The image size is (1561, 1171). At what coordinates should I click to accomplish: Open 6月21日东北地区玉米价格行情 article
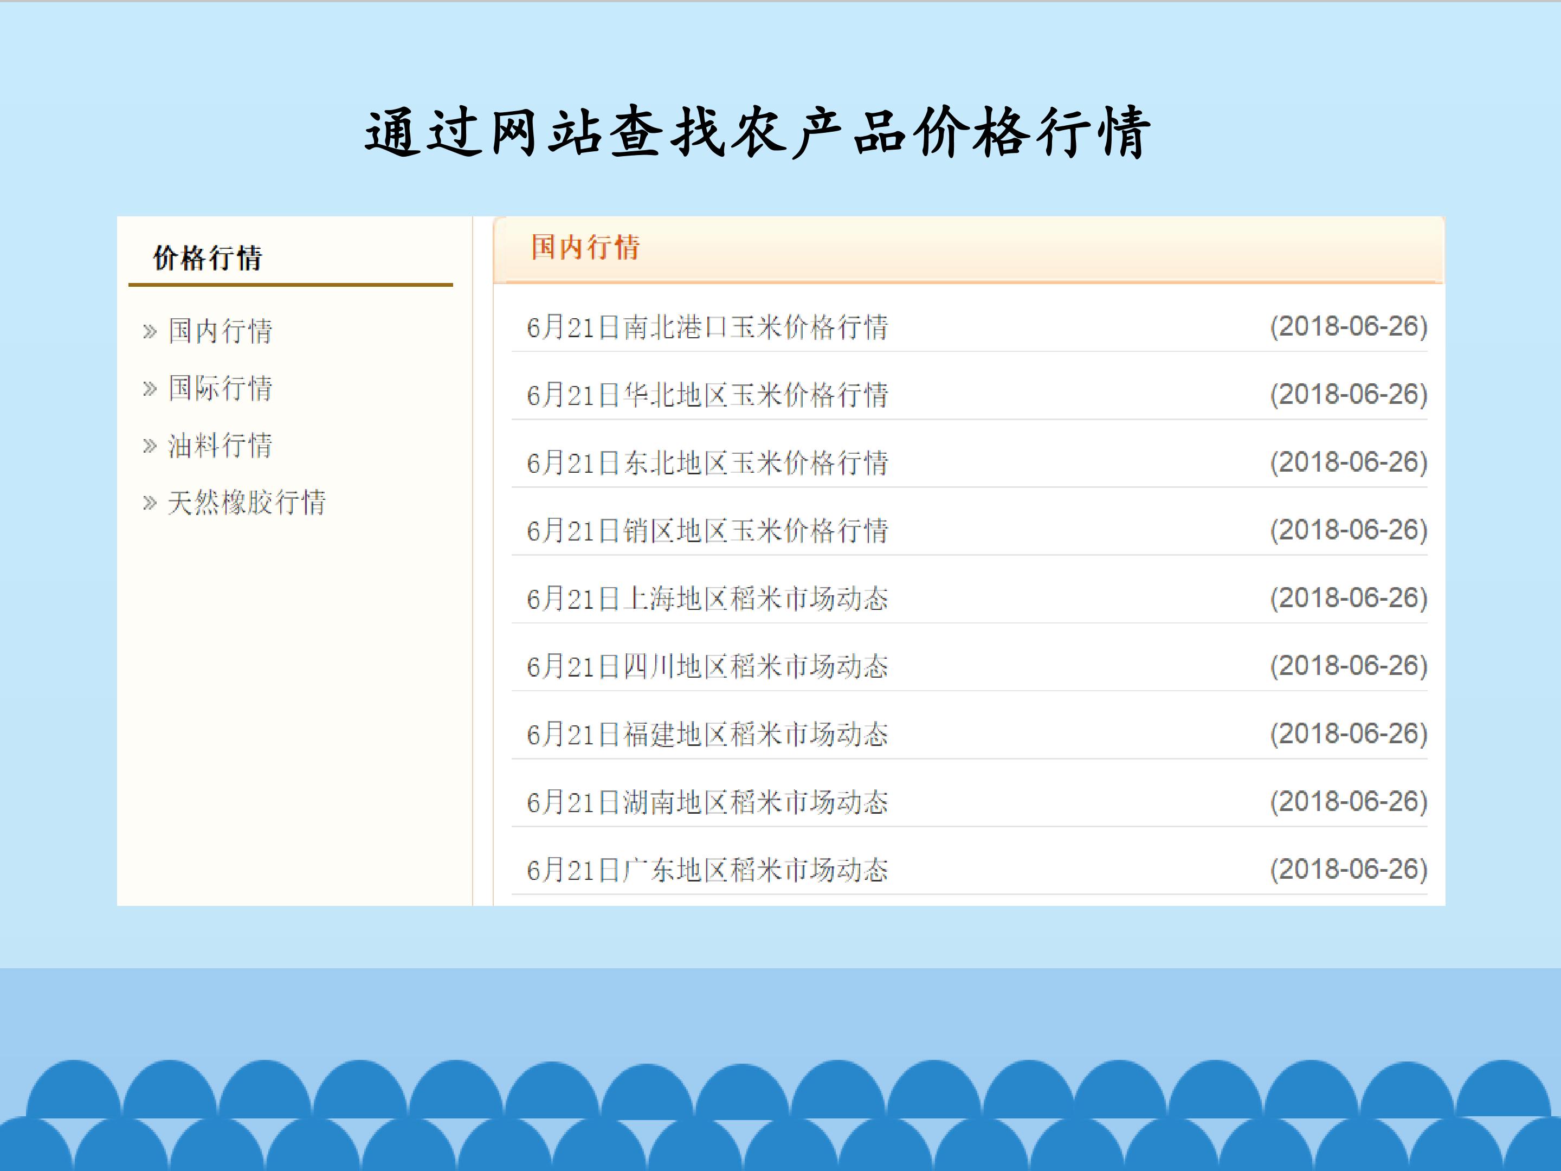pos(707,463)
